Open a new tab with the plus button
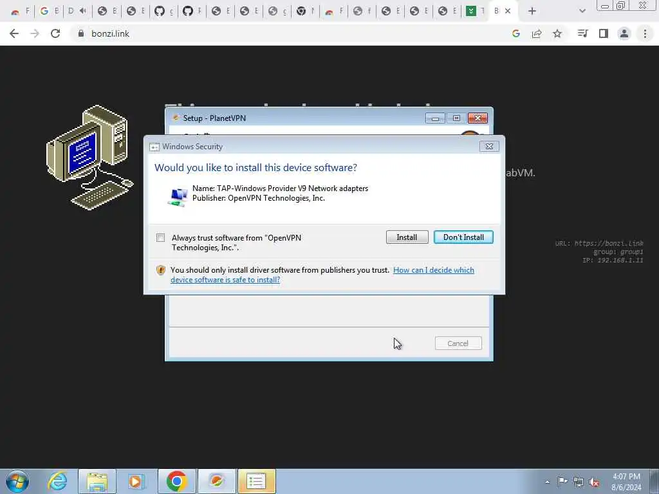 click(x=532, y=12)
